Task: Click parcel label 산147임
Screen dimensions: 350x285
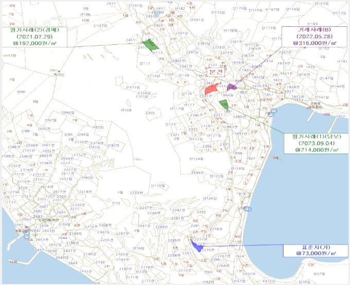Action: (x=326, y=78)
